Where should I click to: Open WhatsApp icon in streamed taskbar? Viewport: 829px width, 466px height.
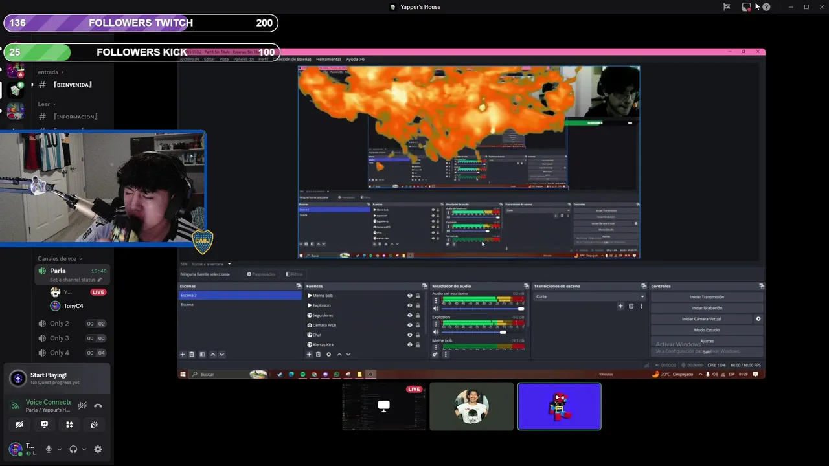[337, 374]
